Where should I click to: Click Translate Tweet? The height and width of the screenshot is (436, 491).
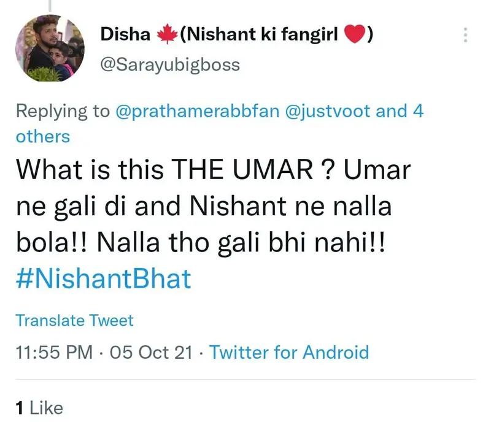pyautogui.click(x=74, y=320)
